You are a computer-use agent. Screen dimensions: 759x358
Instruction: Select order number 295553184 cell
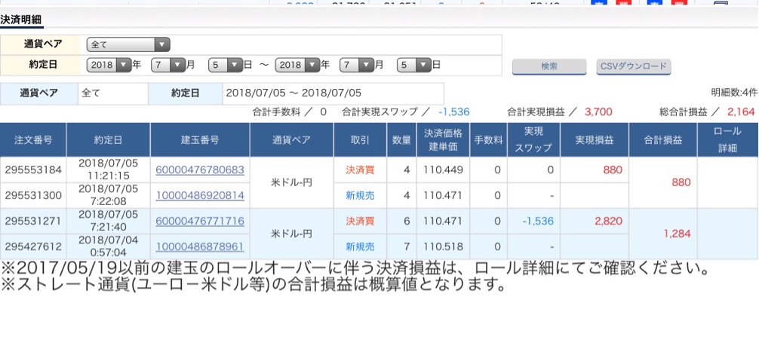point(33,170)
